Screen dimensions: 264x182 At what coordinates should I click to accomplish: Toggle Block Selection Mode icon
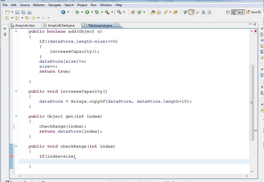click(203, 12)
